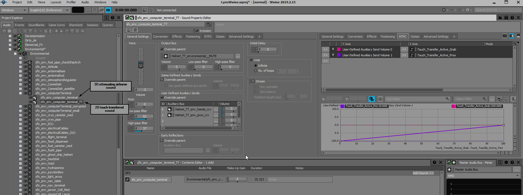This screenshot has width=523, height=195.
Task: Open the English(US) language dropdown
Action: [49, 10]
